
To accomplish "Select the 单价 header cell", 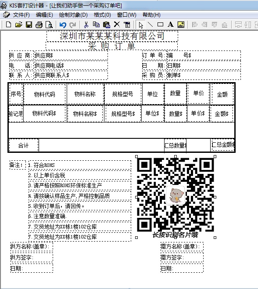I will 198,93.
